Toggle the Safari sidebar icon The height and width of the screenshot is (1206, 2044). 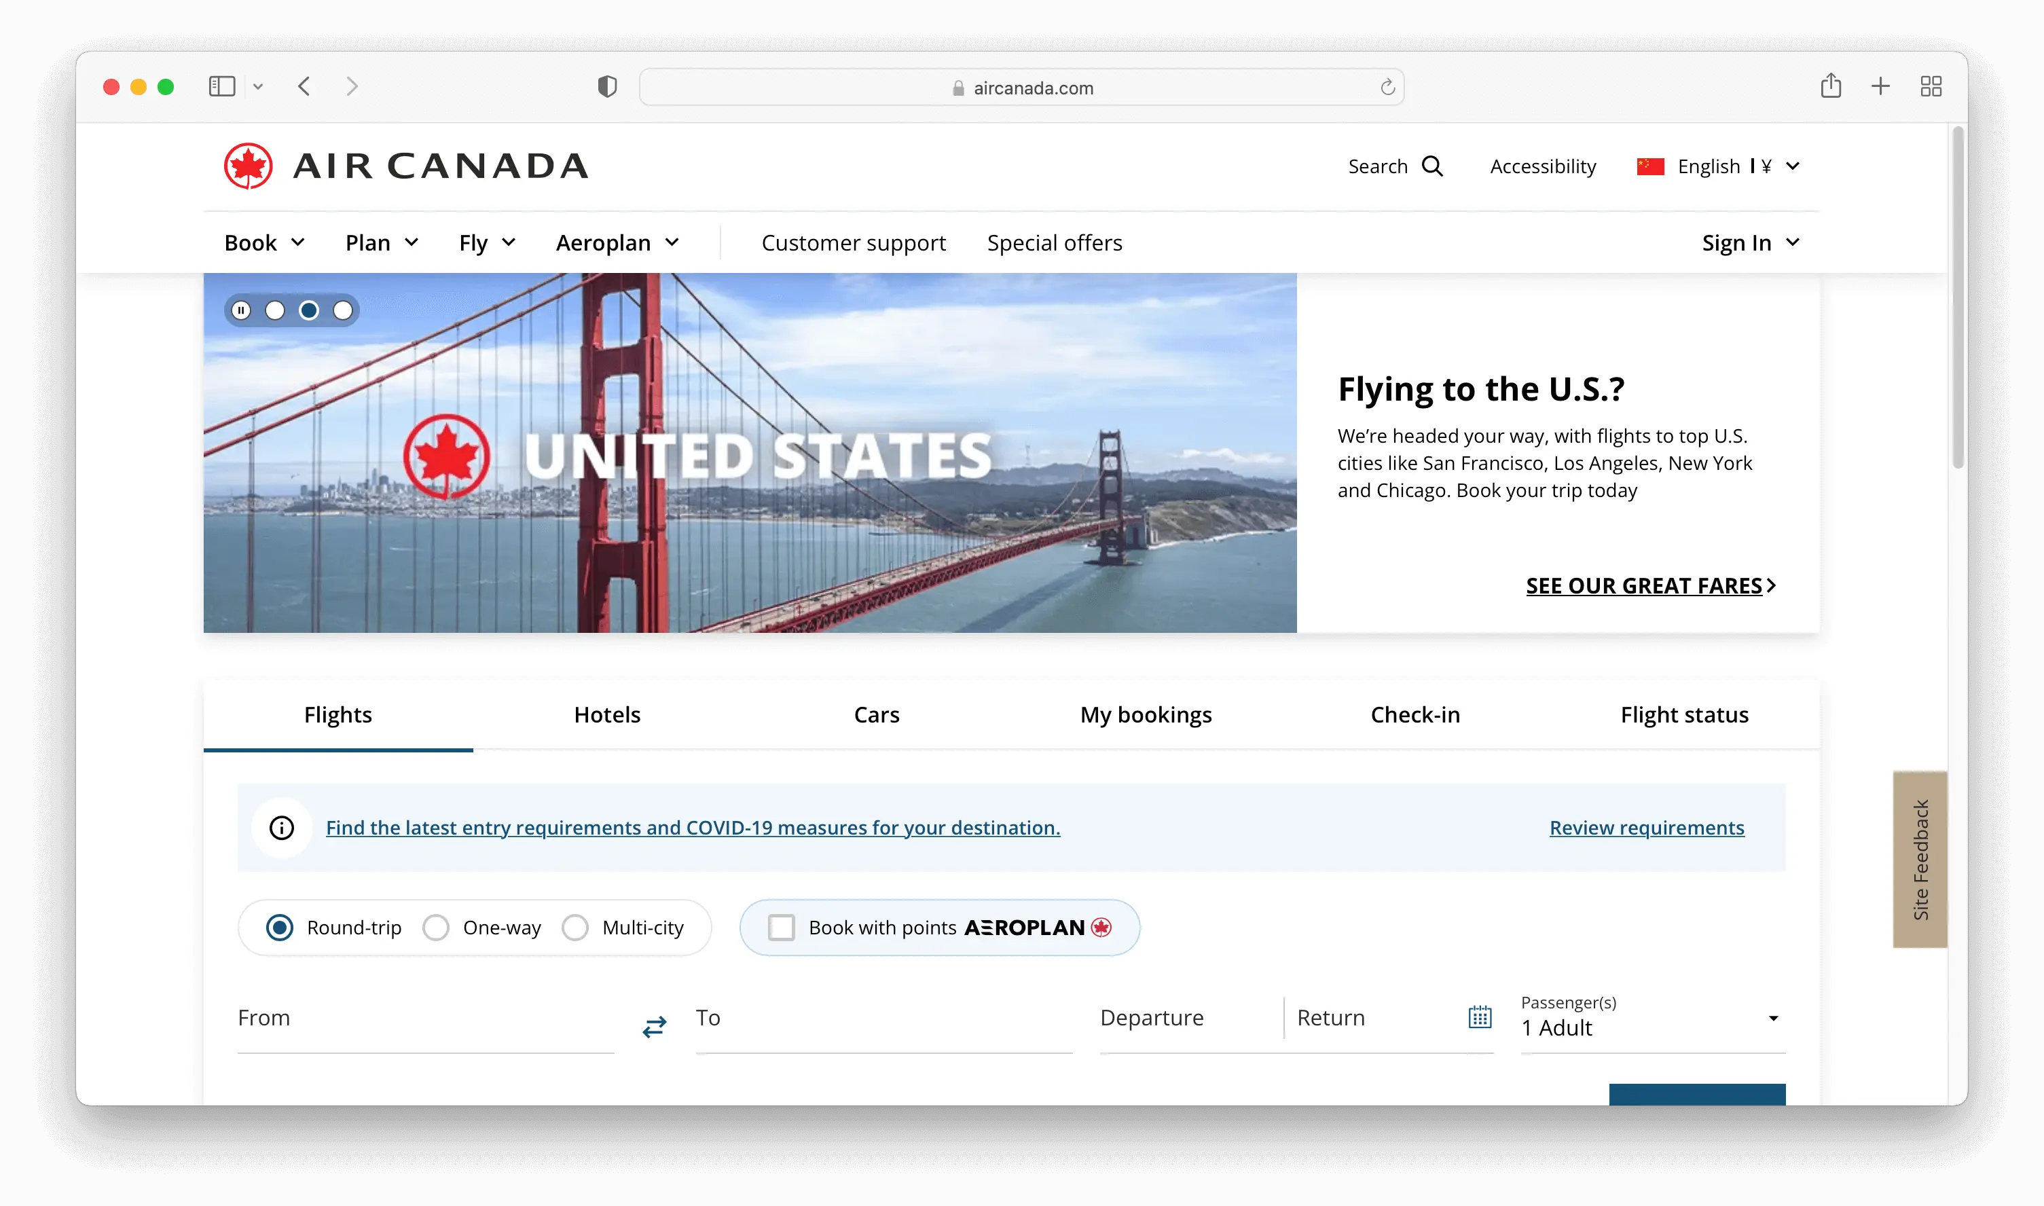222,86
